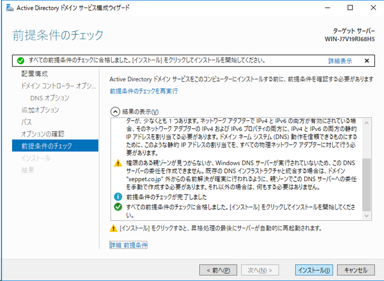Select パス step in sidebar
This screenshot has height=281, width=384.
coord(27,122)
